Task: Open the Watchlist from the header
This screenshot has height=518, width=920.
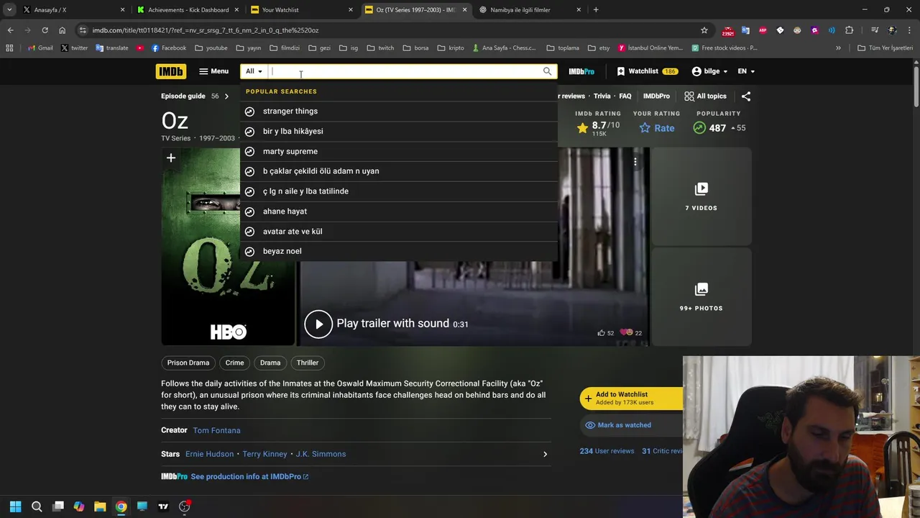Action: coord(647,71)
